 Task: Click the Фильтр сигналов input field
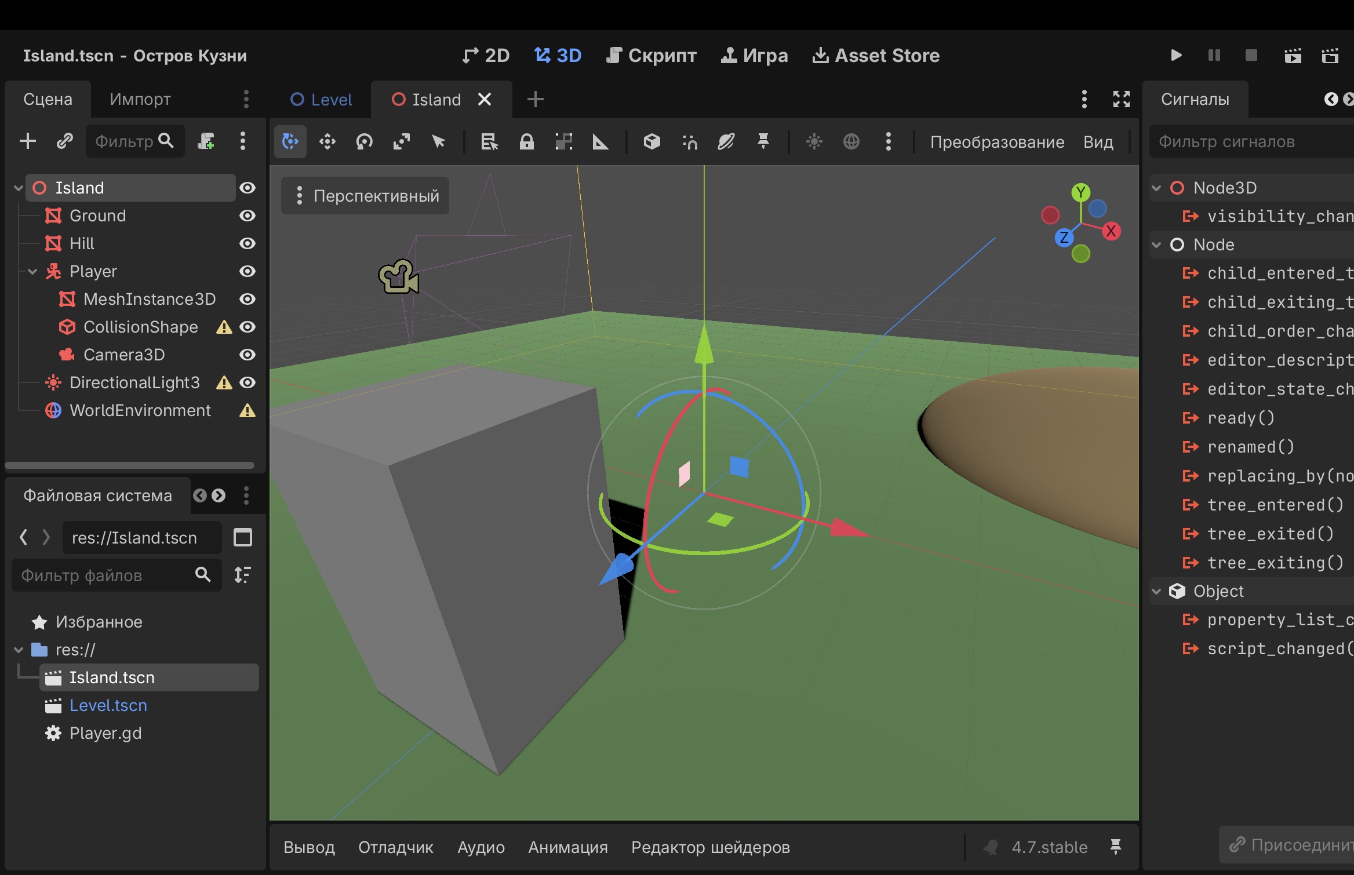pyautogui.click(x=1252, y=141)
